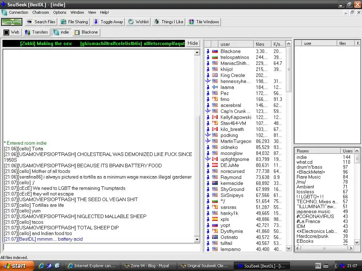Click the Finnish flag next to laama
The image size is (362, 271).
(215, 88)
